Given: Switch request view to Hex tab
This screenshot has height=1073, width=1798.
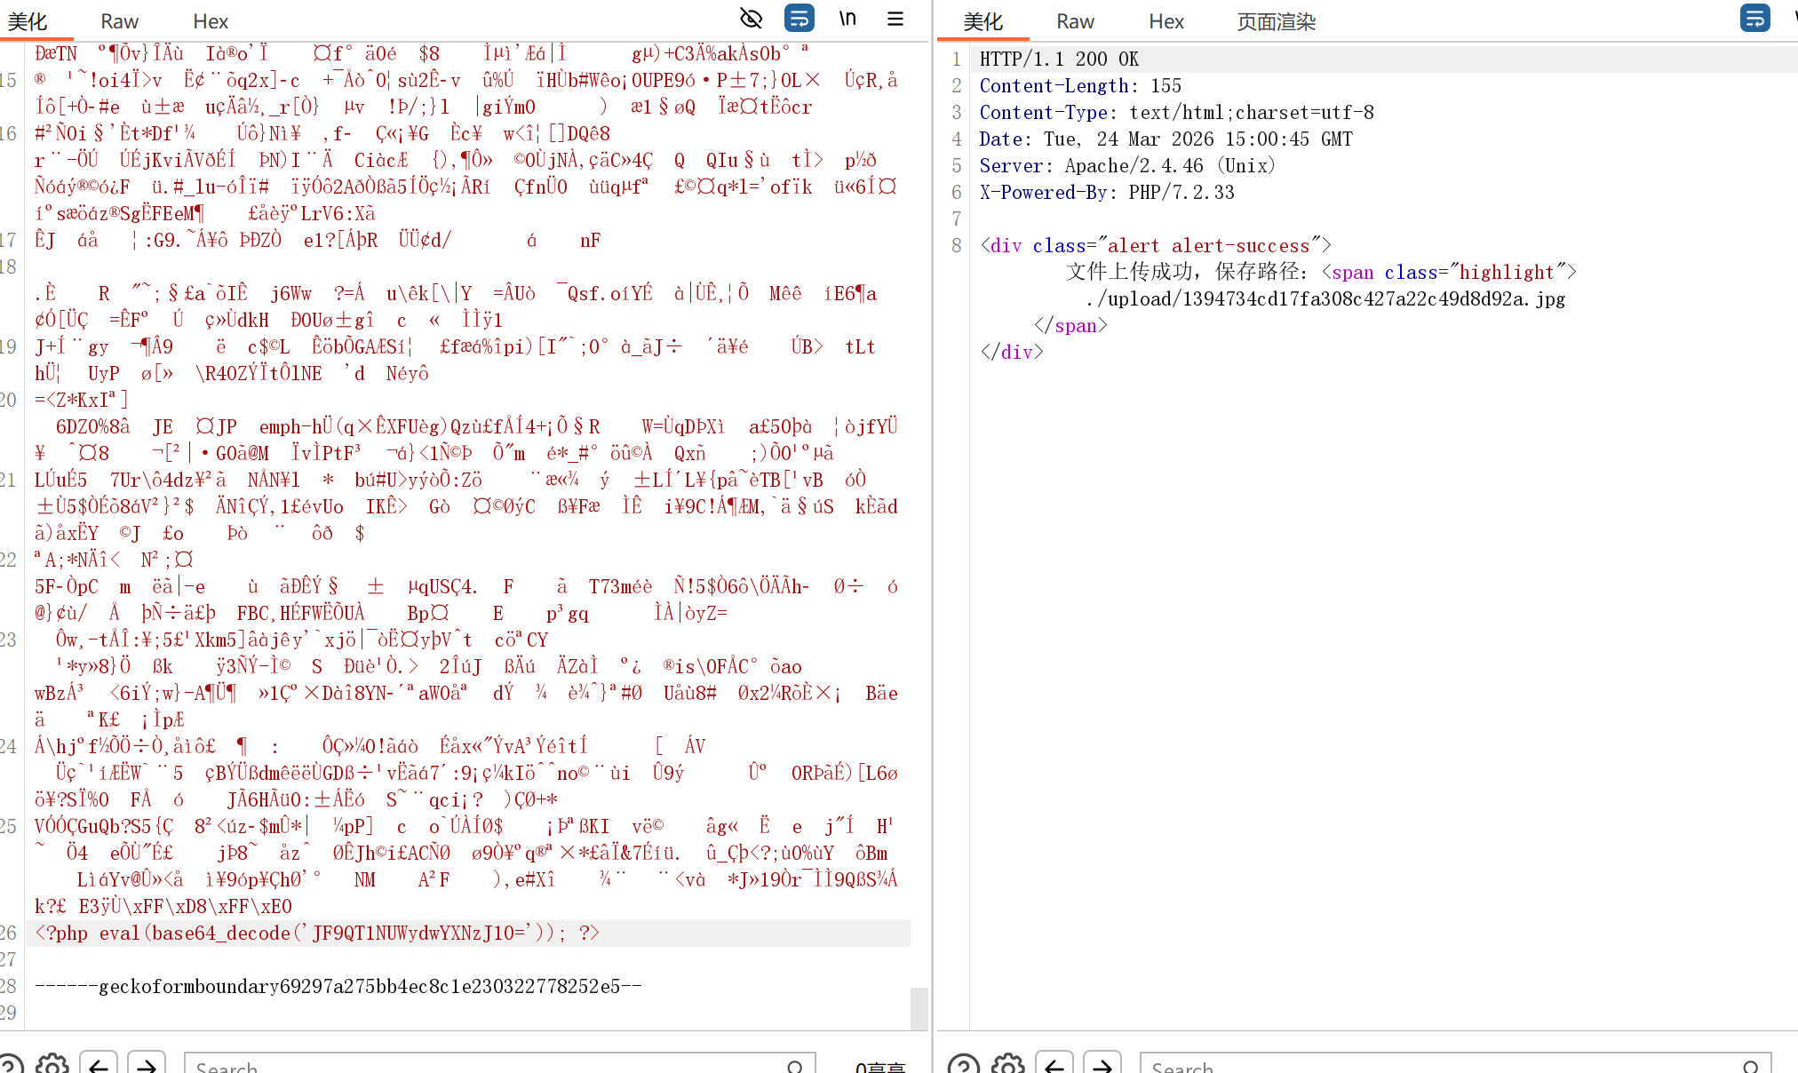Looking at the screenshot, I should 211,21.
